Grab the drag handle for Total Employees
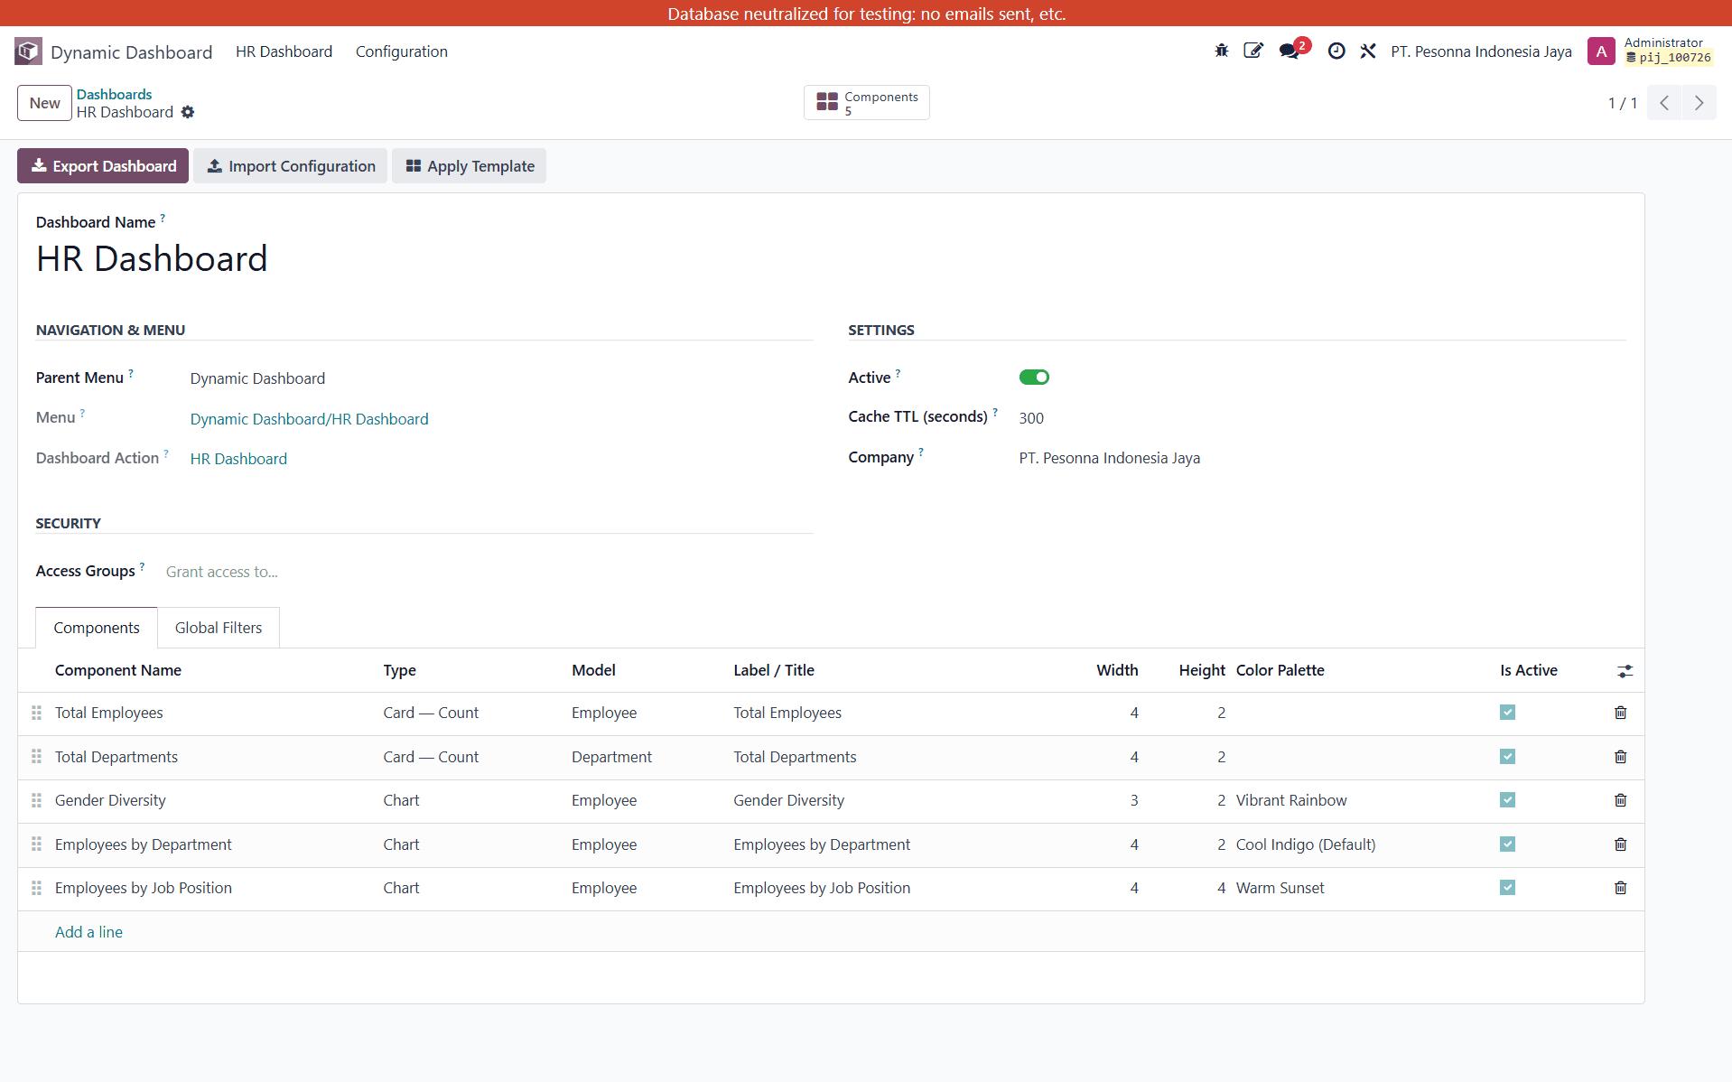The width and height of the screenshot is (1732, 1082). pos(36,713)
